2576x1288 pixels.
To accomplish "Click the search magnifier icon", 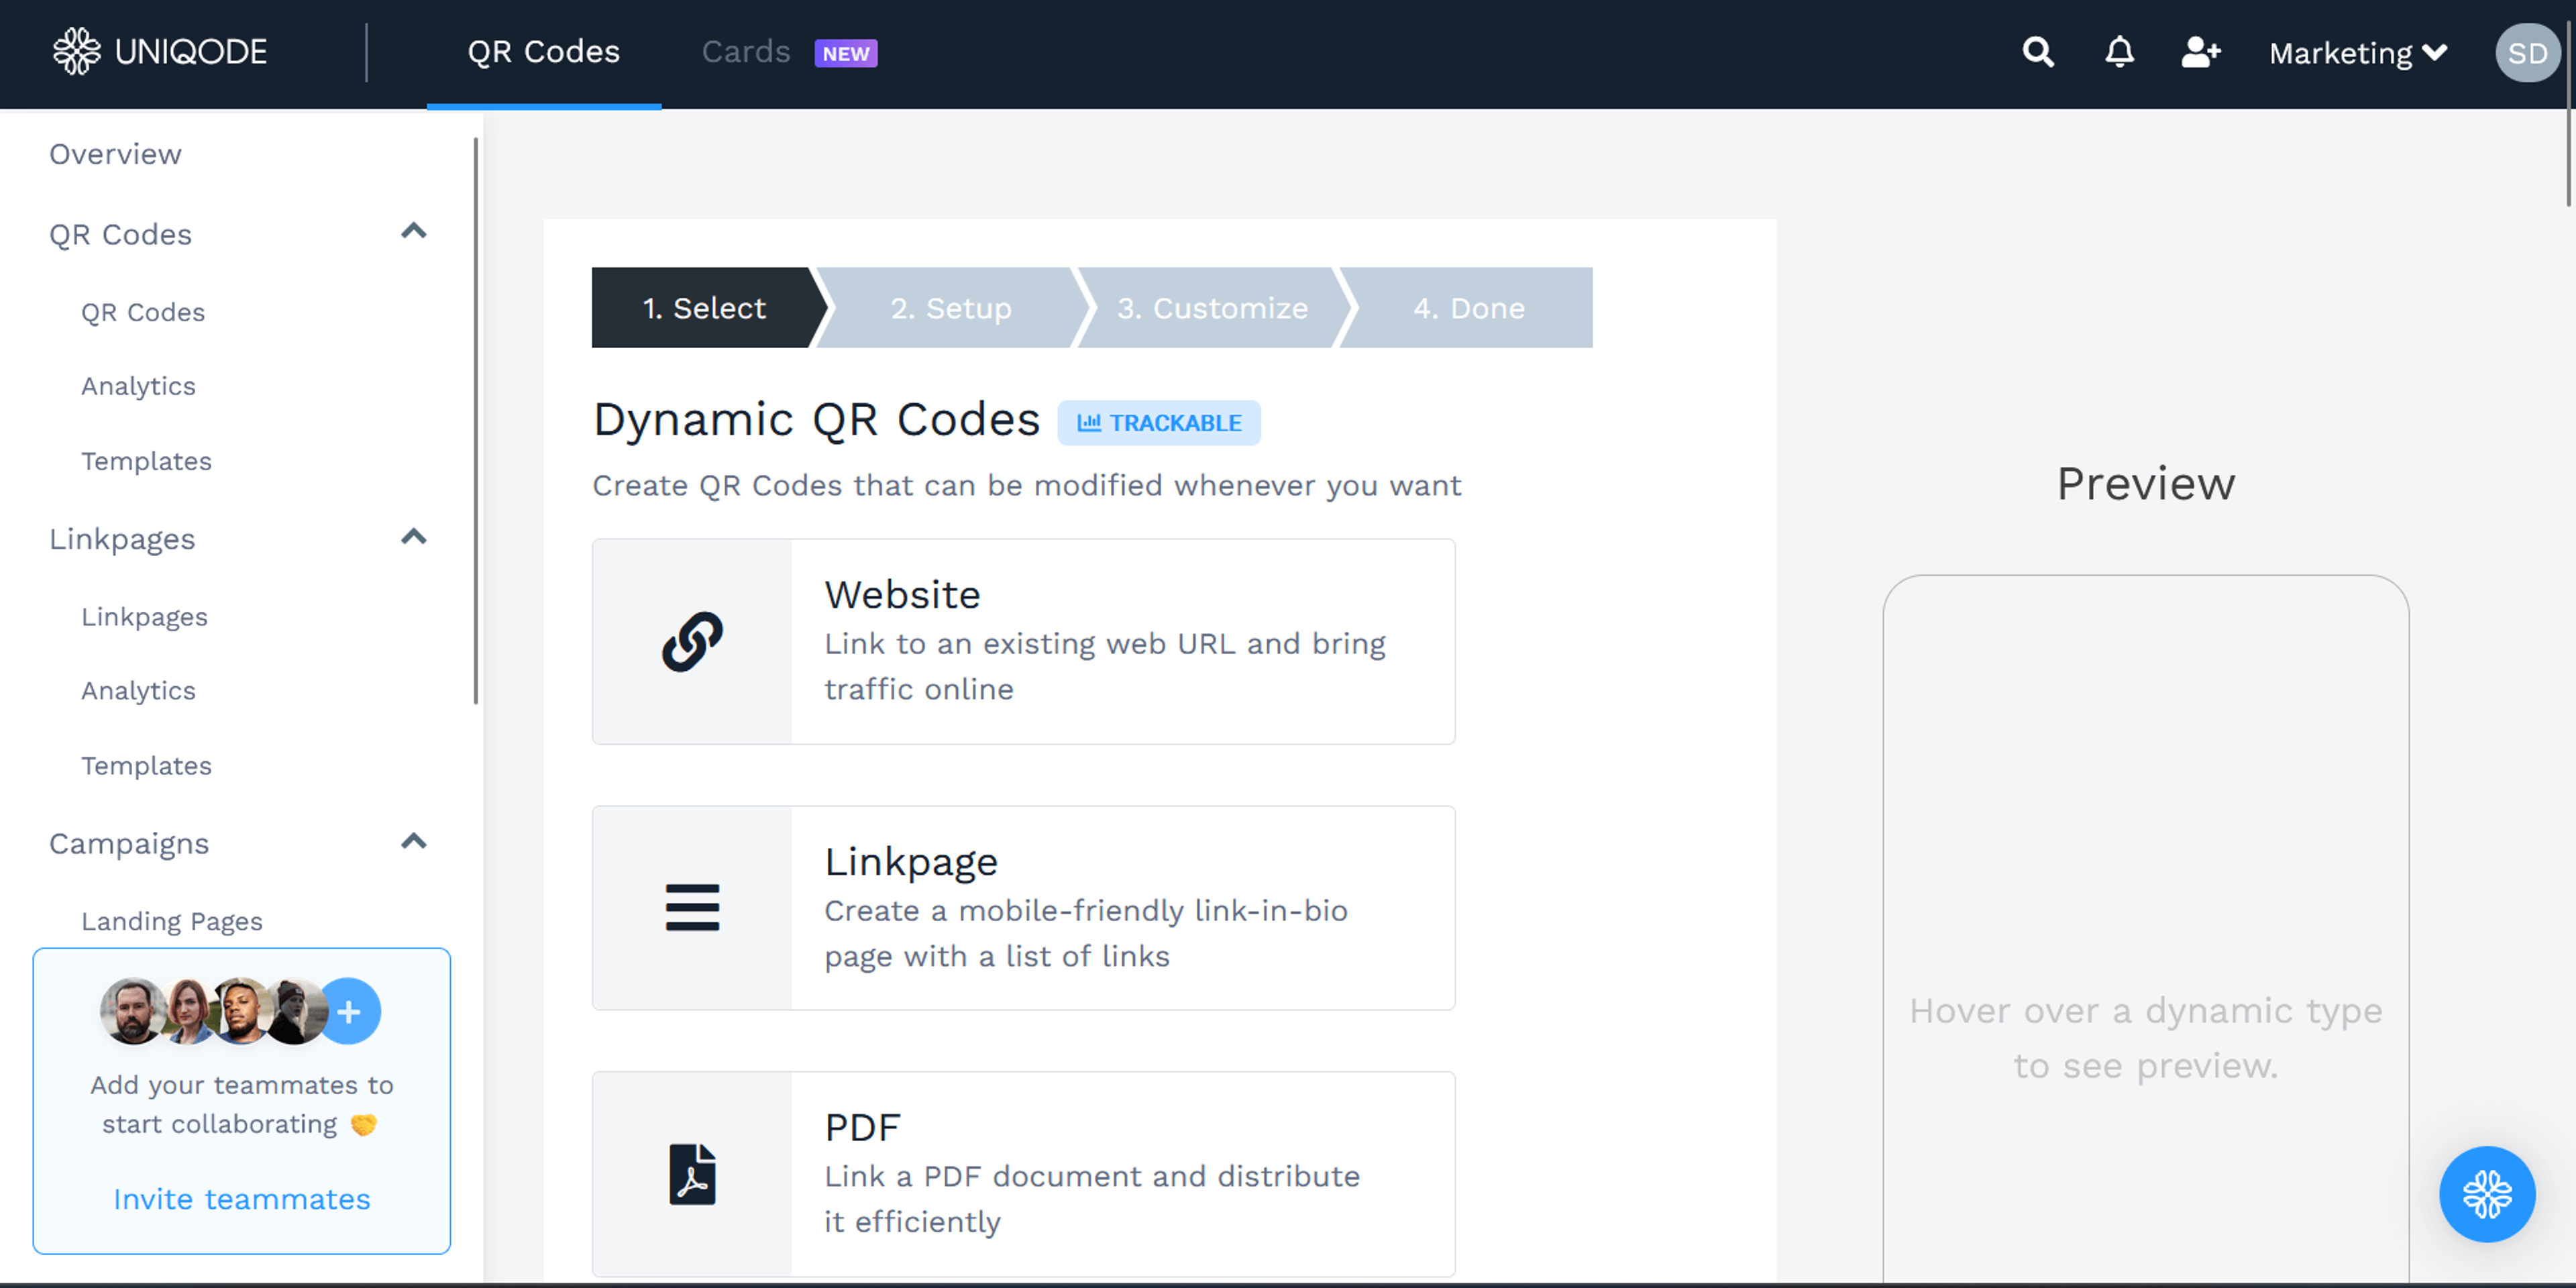I will tap(2037, 52).
